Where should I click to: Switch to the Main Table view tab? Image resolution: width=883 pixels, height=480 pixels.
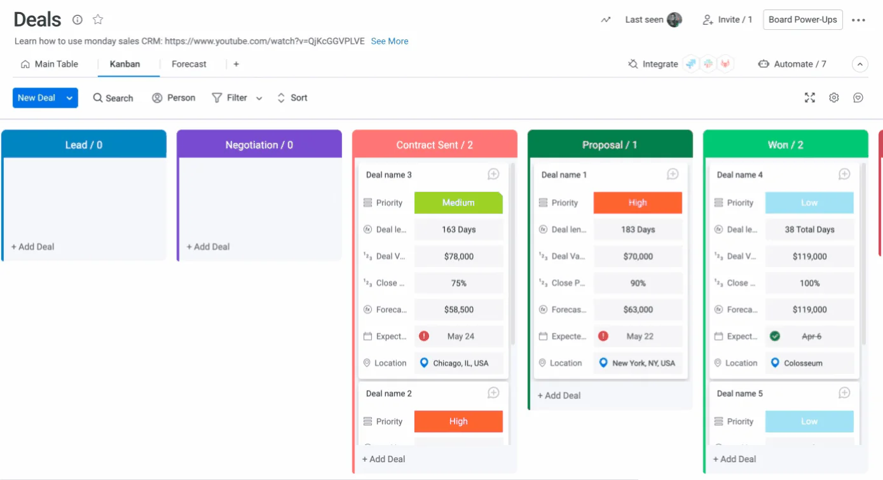click(50, 64)
